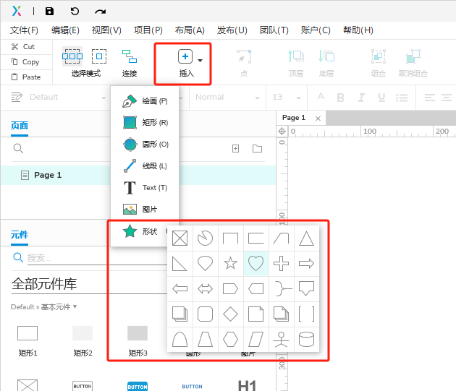Viewport: 456px width, 391px height.
Task: Insert the pie chart shape
Action: coord(205,239)
